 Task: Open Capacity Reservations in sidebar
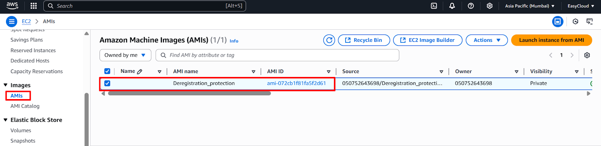36,71
